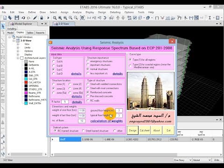
Task: Select Soil D radio button
Action: click(54, 73)
